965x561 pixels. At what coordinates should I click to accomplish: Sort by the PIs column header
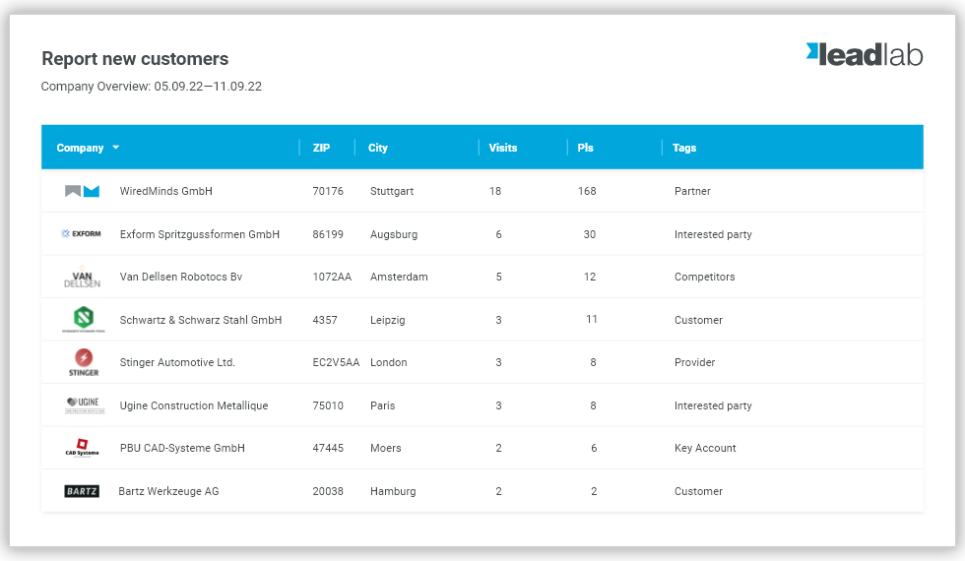585,148
